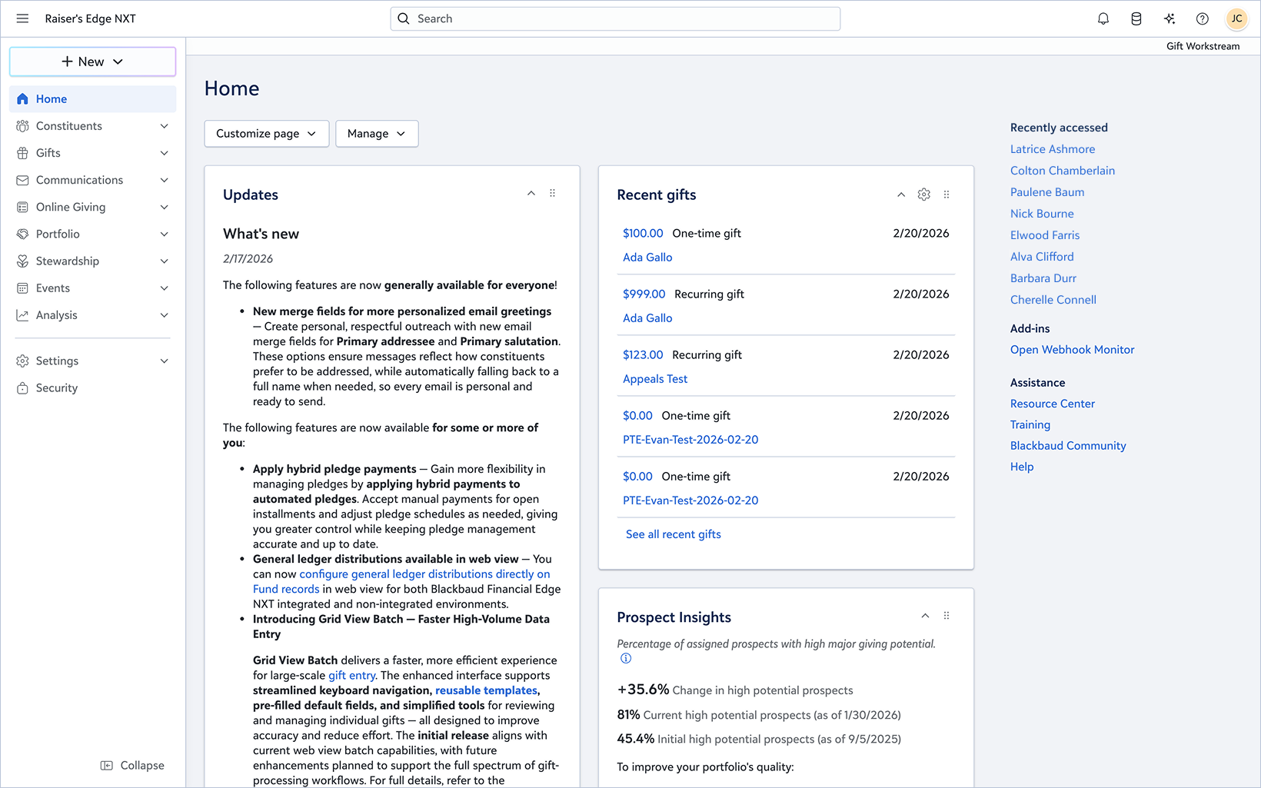Click See all recent gifts
The image size is (1261, 788).
673,534
